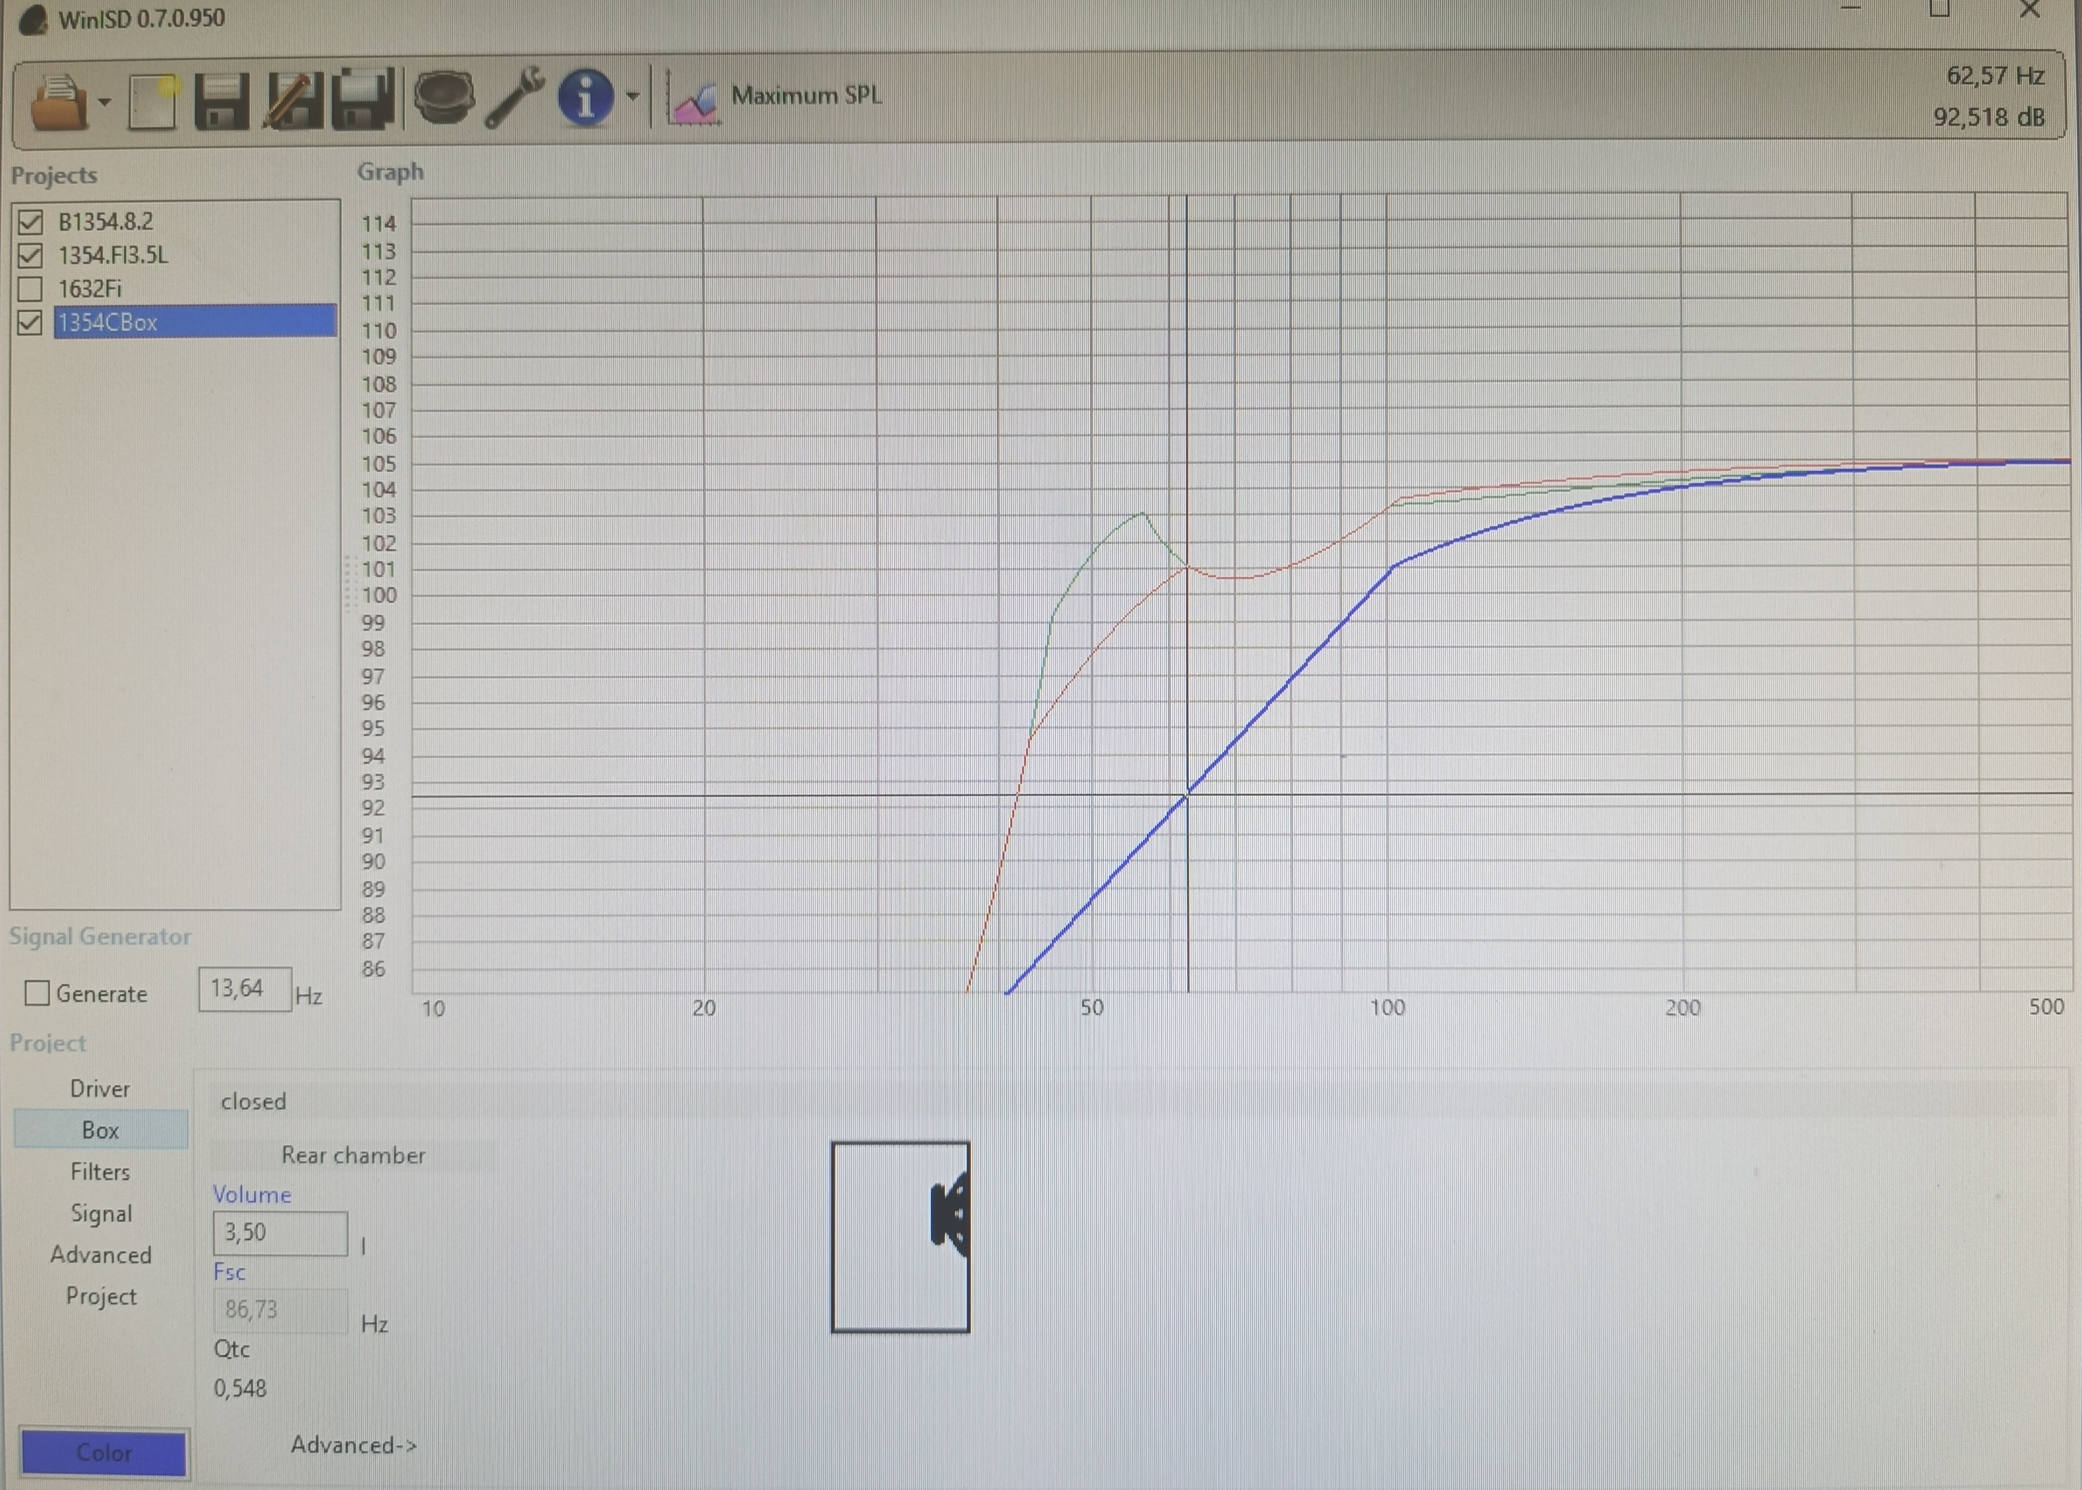Uncheck the B1354.8.2 project checkbox
The height and width of the screenshot is (1490, 2082).
point(30,221)
